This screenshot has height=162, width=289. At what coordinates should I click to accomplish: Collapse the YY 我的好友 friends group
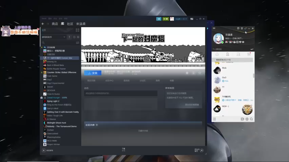tap(232, 60)
